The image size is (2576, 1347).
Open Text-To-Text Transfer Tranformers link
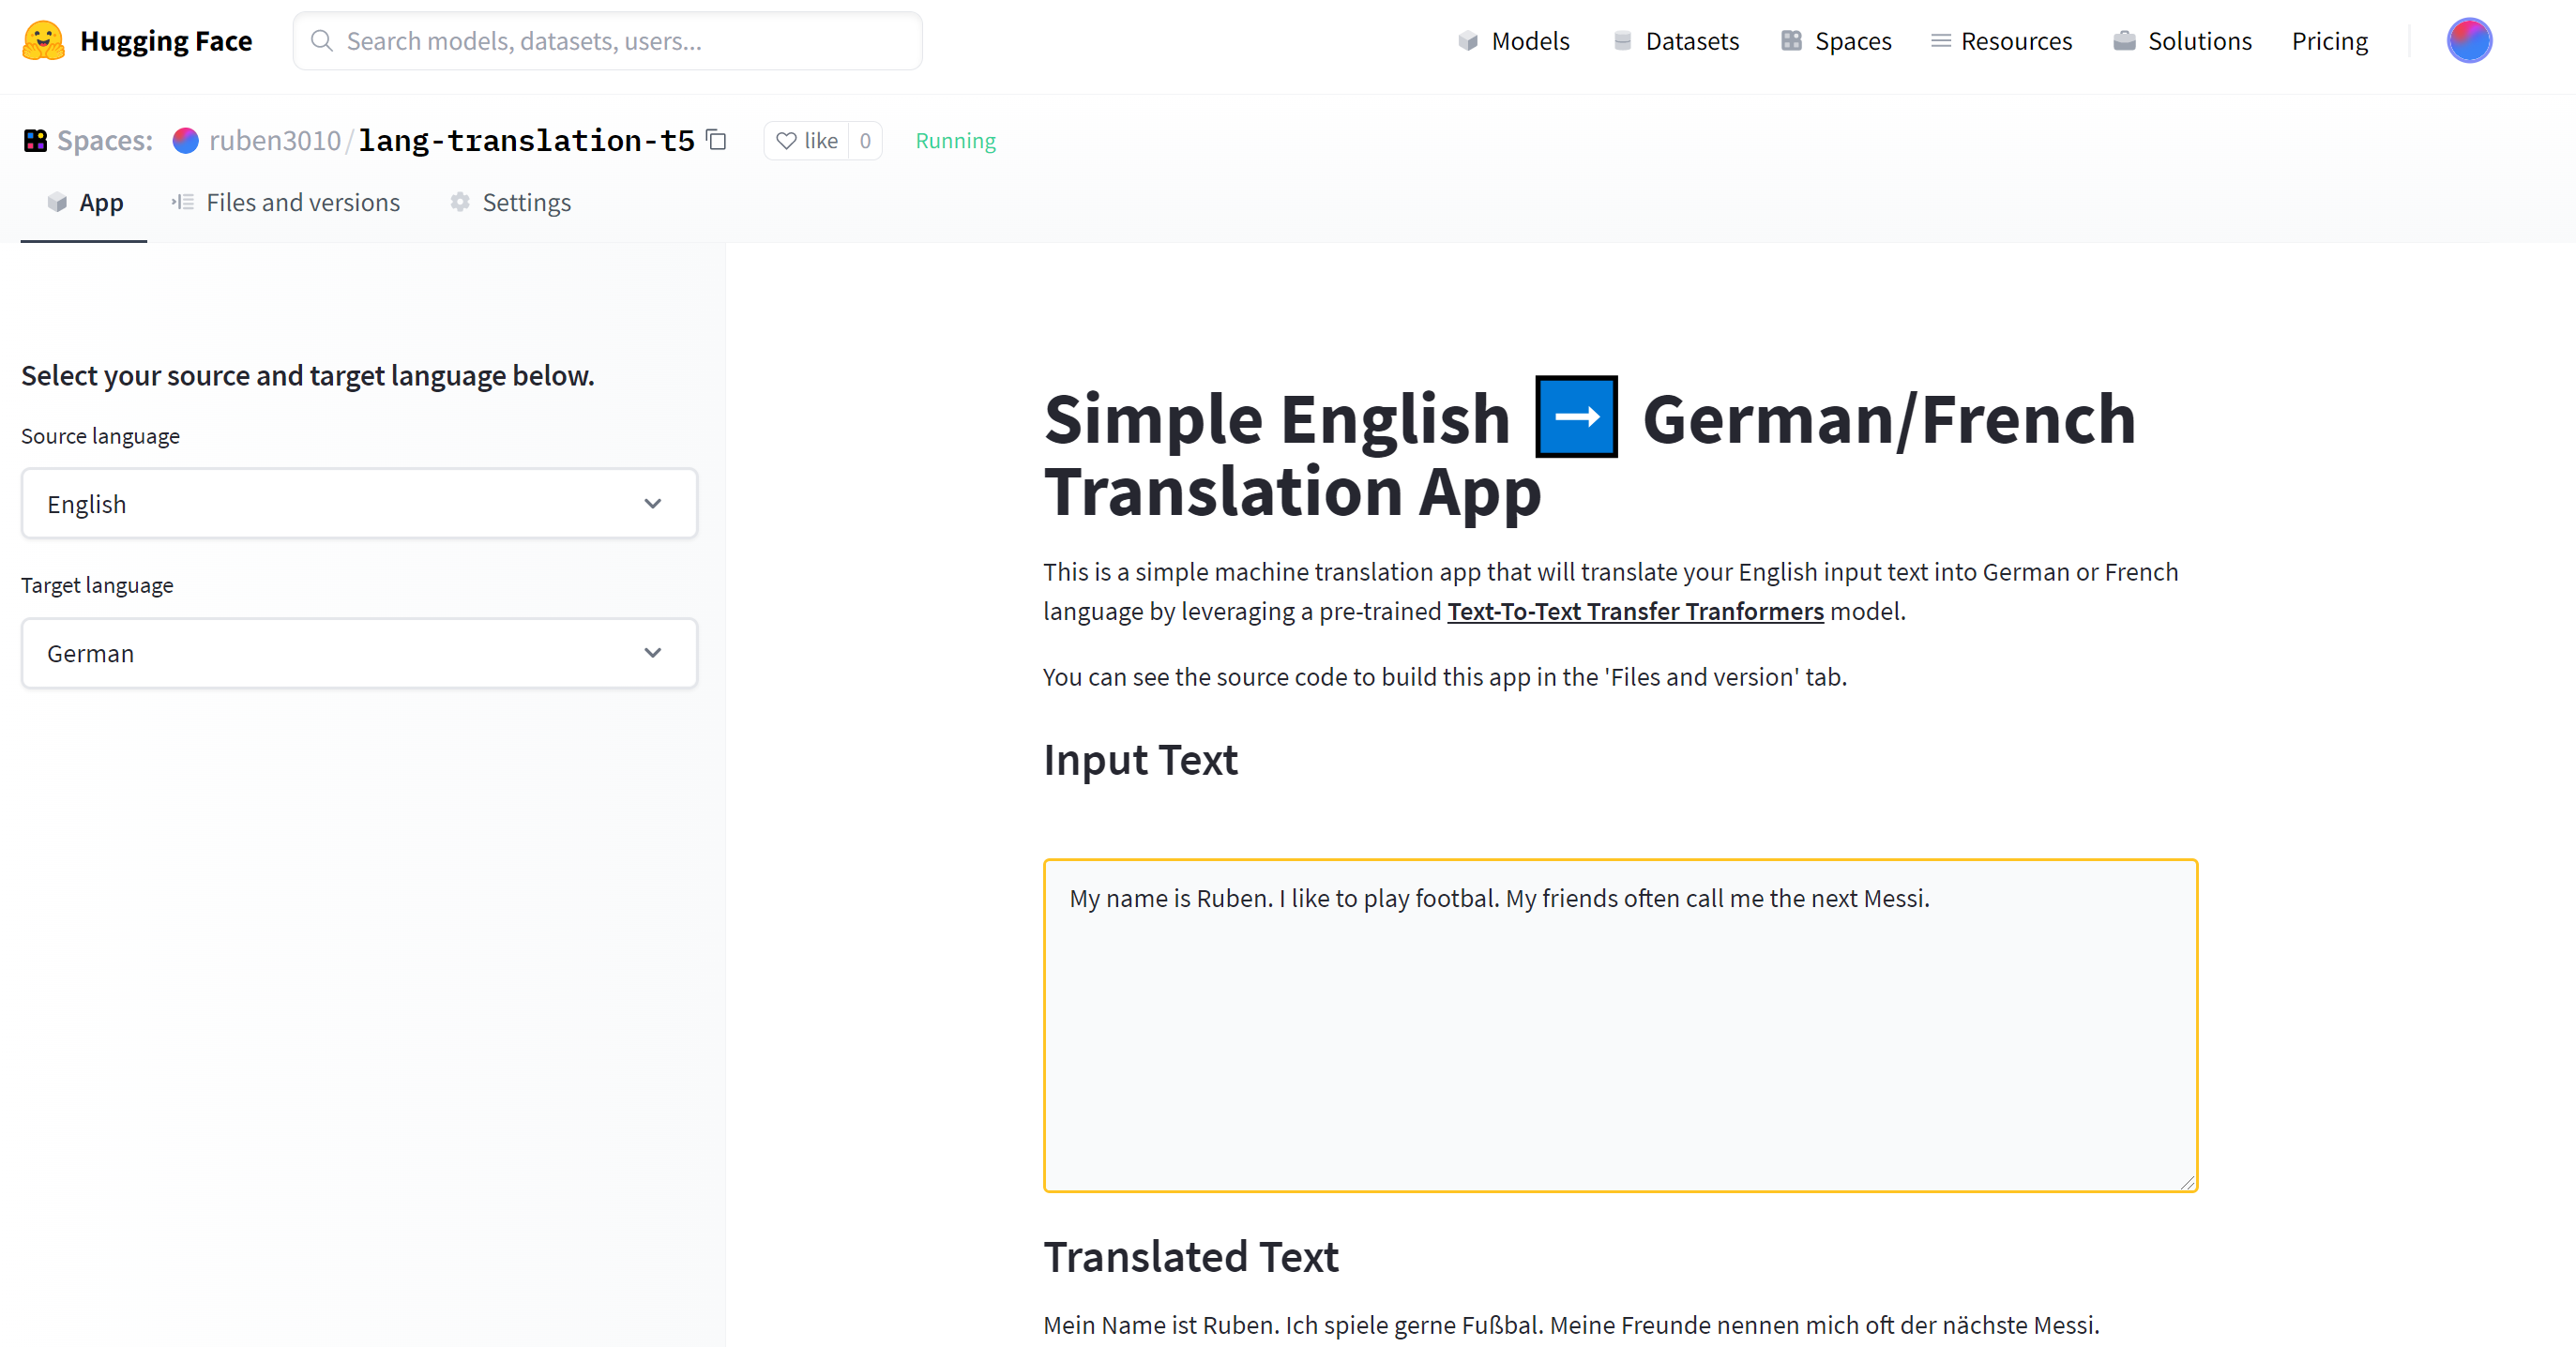coord(1634,611)
